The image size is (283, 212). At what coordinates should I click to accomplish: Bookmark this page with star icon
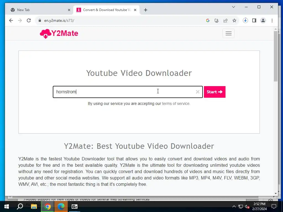[234, 20]
